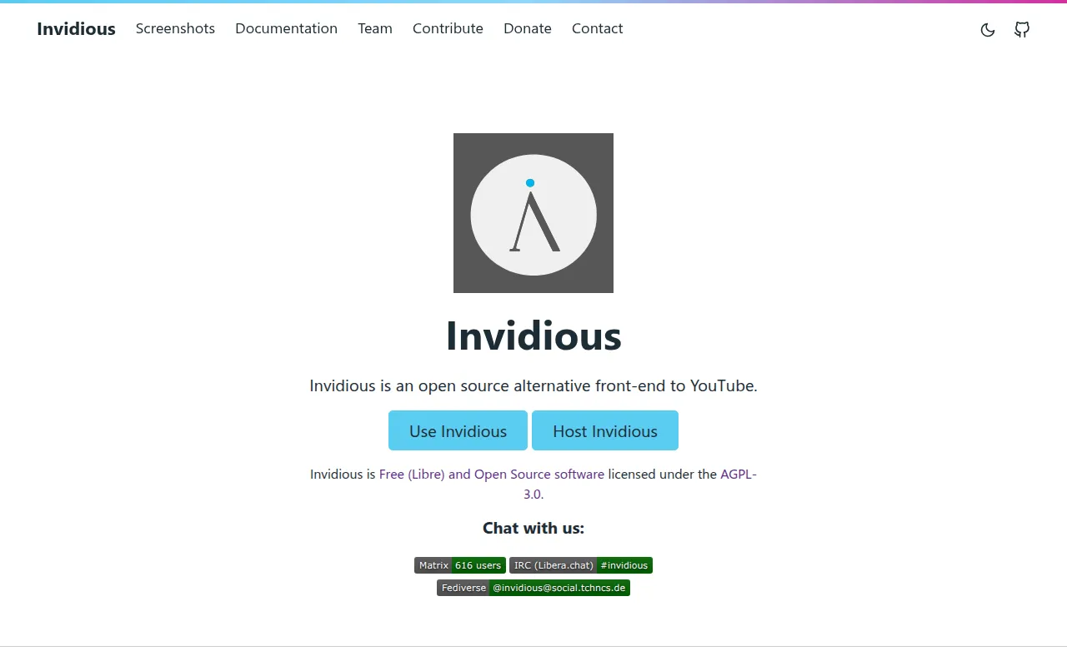Visit the Donate page
This screenshot has height=666, width=1067.
coord(528,28)
